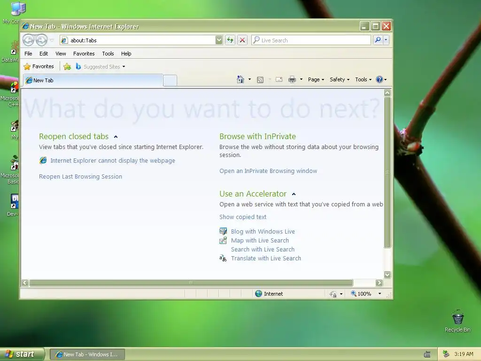Screen dimensions: 481x361
Task: Open the Safety command bar menu
Action: tap(340, 79)
